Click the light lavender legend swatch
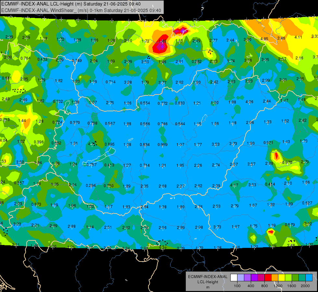This screenshot has height=292, width=318. point(241,278)
